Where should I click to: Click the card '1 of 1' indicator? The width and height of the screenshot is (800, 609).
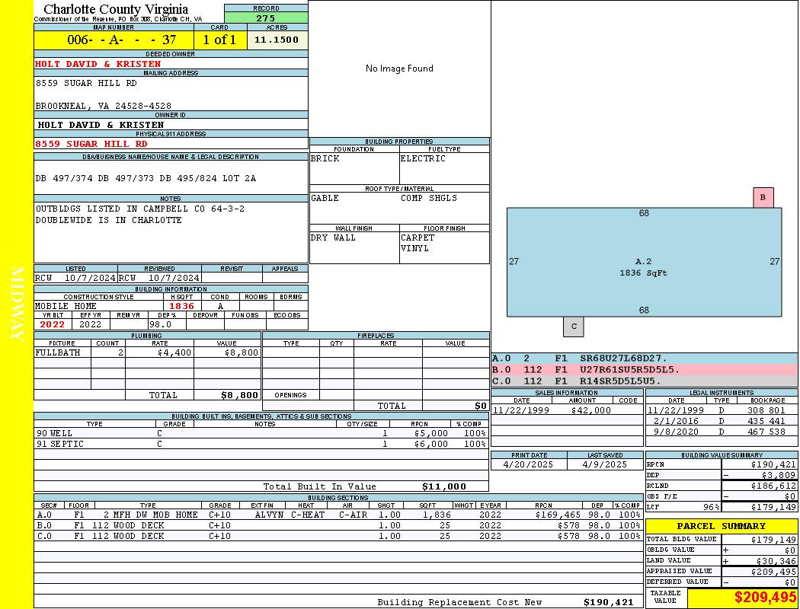click(219, 40)
